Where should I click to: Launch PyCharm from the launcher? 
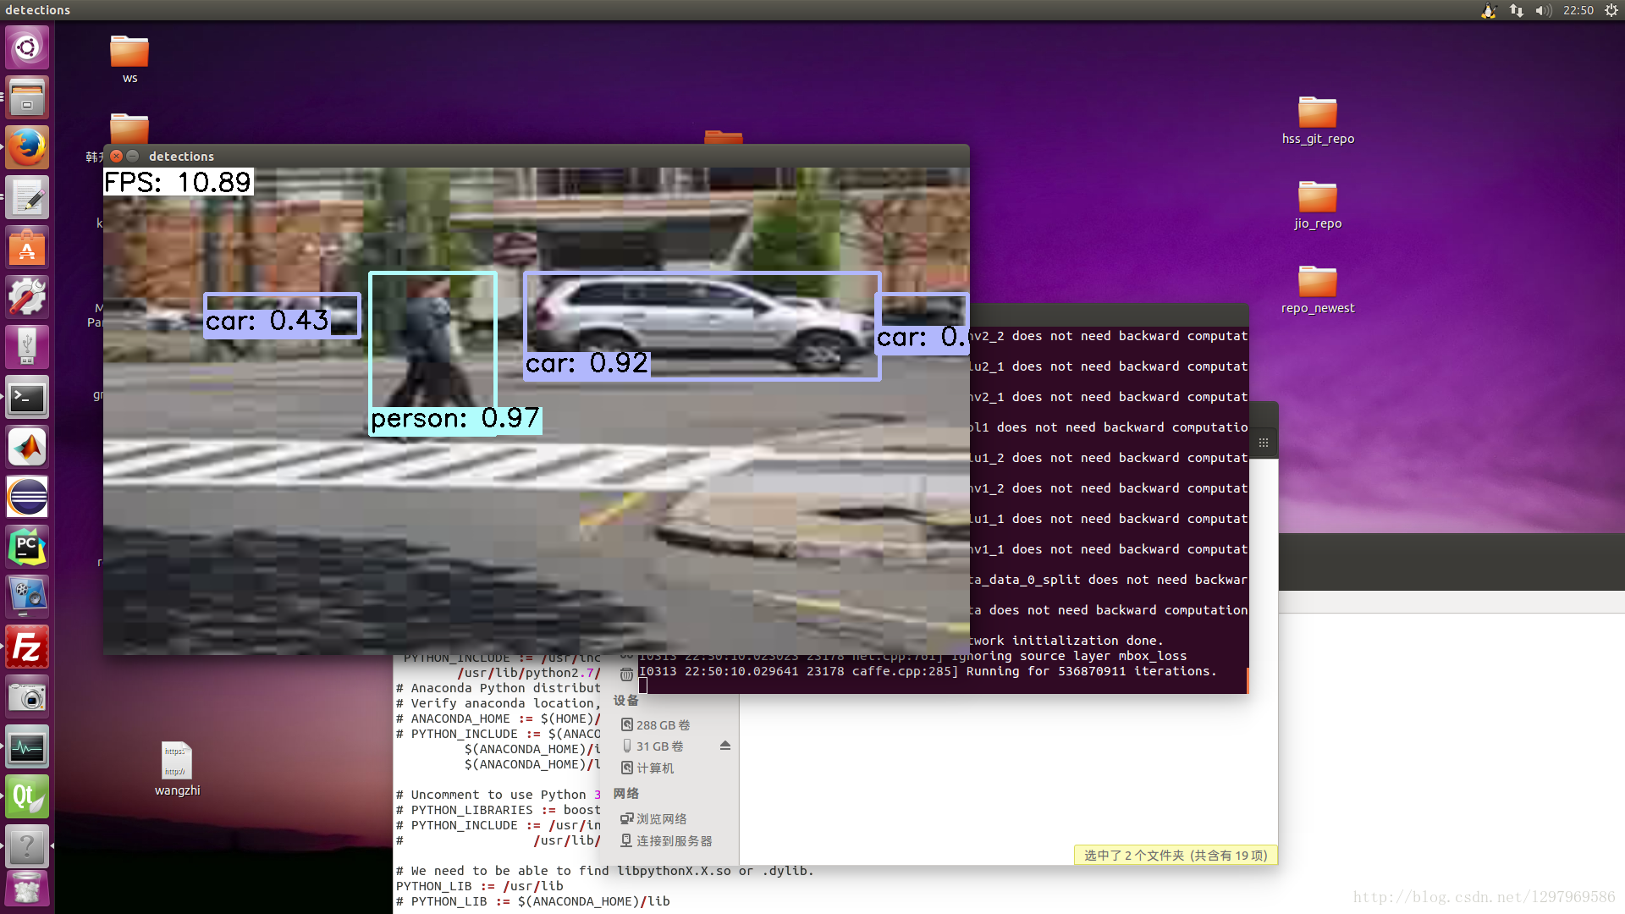[27, 547]
